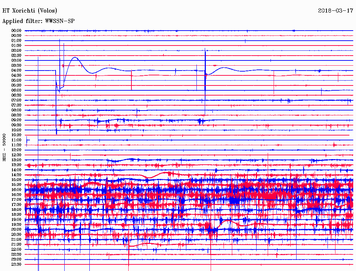Select the 15:00 time label
The image size is (356, 271).
point(16,180)
